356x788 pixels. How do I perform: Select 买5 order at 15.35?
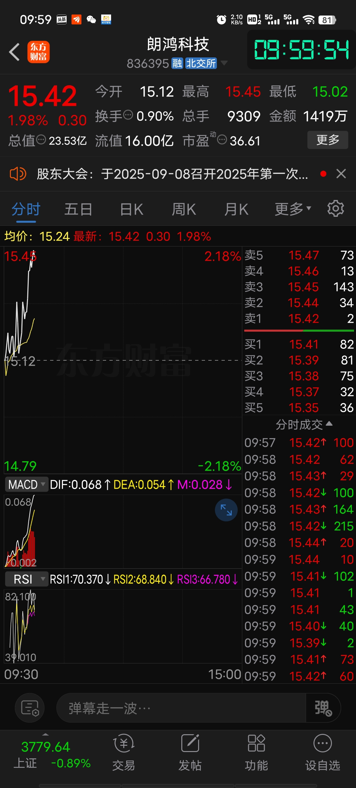299,408
